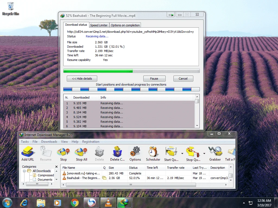Open the Options on completion tab

click(x=125, y=25)
